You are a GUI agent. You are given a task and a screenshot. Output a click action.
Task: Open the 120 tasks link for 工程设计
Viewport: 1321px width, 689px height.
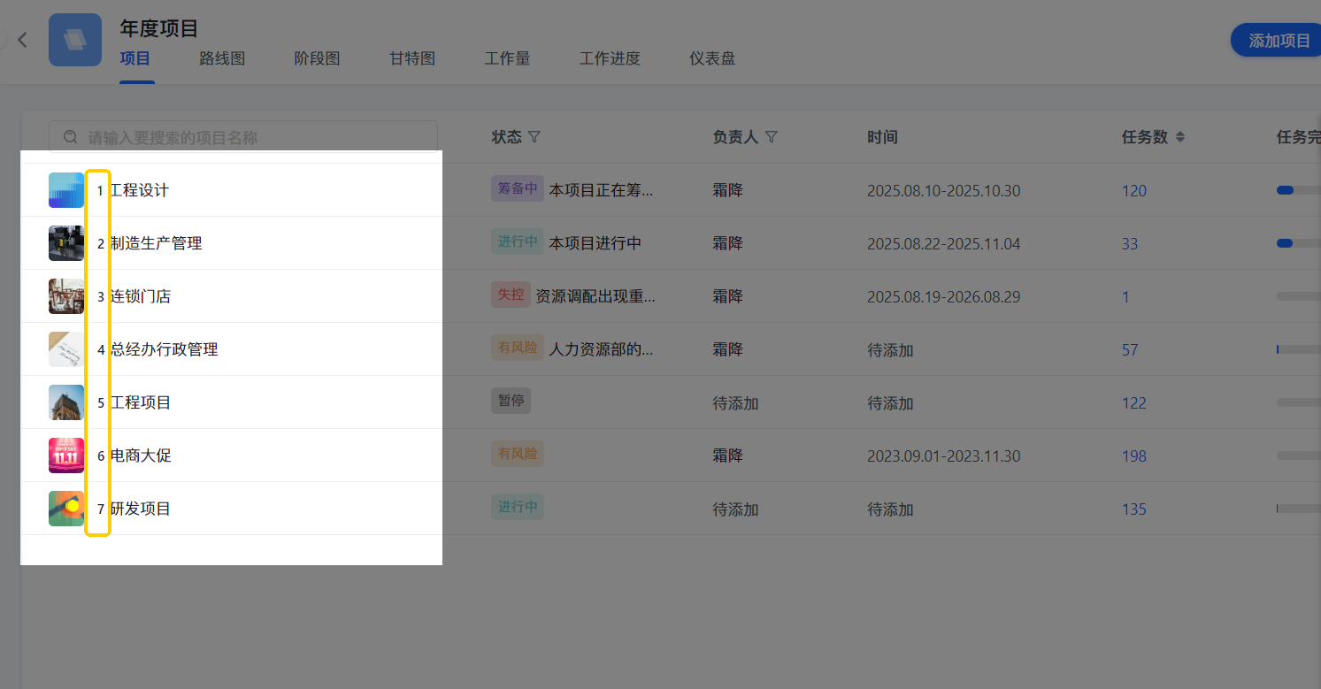click(x=1133, y=190)
